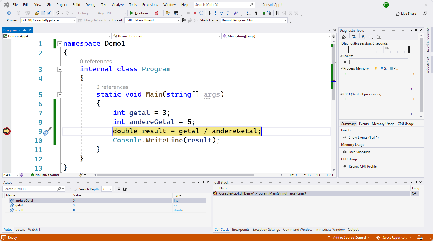Click the Show Events arrows icon

tap(345, 137)
